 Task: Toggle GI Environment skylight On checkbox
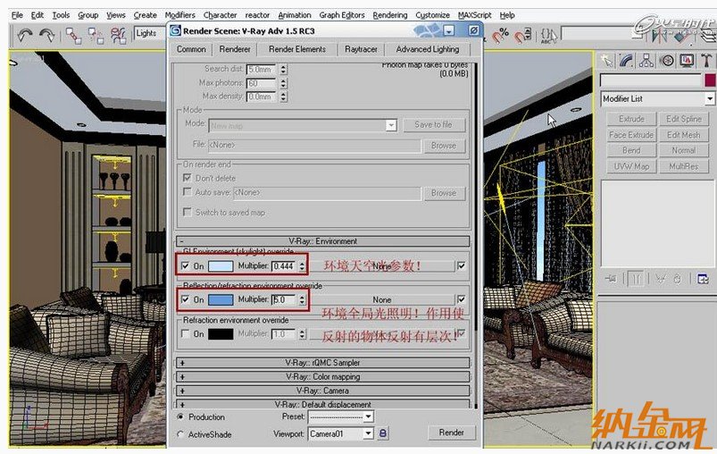pyautogui.click(x=185, y=265)
